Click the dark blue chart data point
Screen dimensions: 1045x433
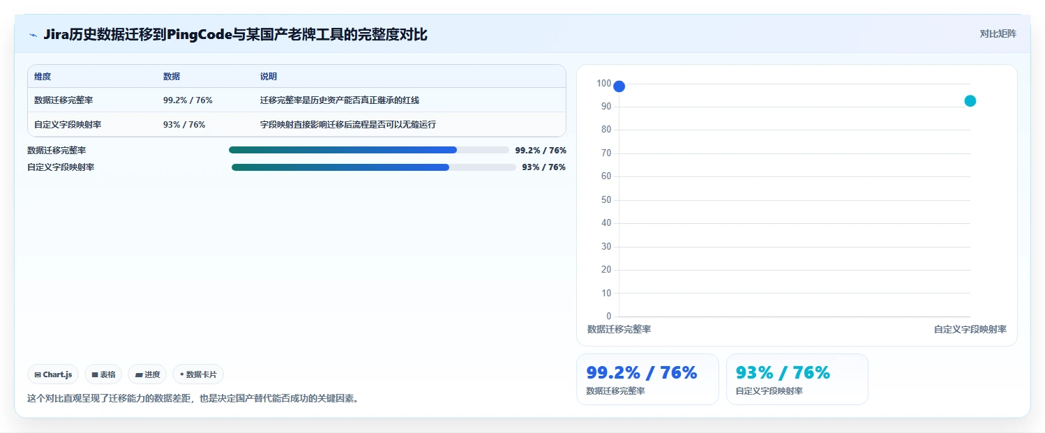(619, 86)
